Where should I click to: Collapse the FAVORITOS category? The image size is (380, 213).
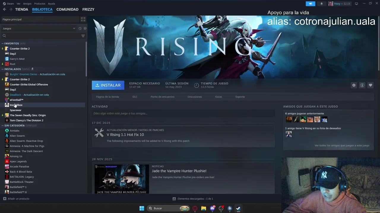[x=2, y=43]
